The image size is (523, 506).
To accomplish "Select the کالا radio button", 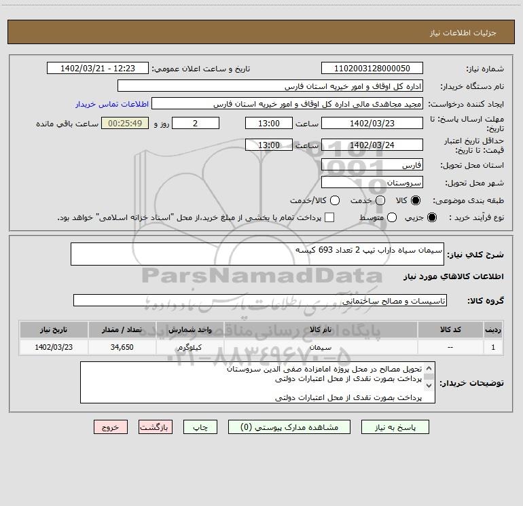I will pyautogui.click(x=416, y=200).
